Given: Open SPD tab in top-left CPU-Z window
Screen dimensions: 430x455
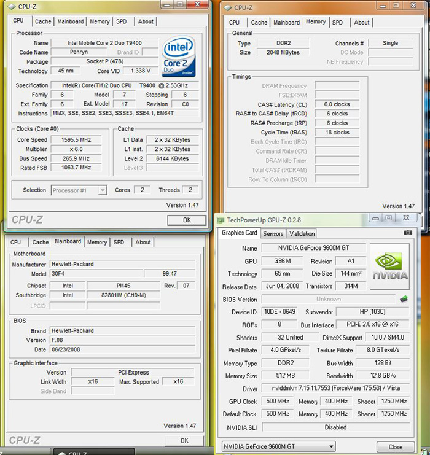Looking at the screenshot, I should pyautogui.click(x=122, y=21).
